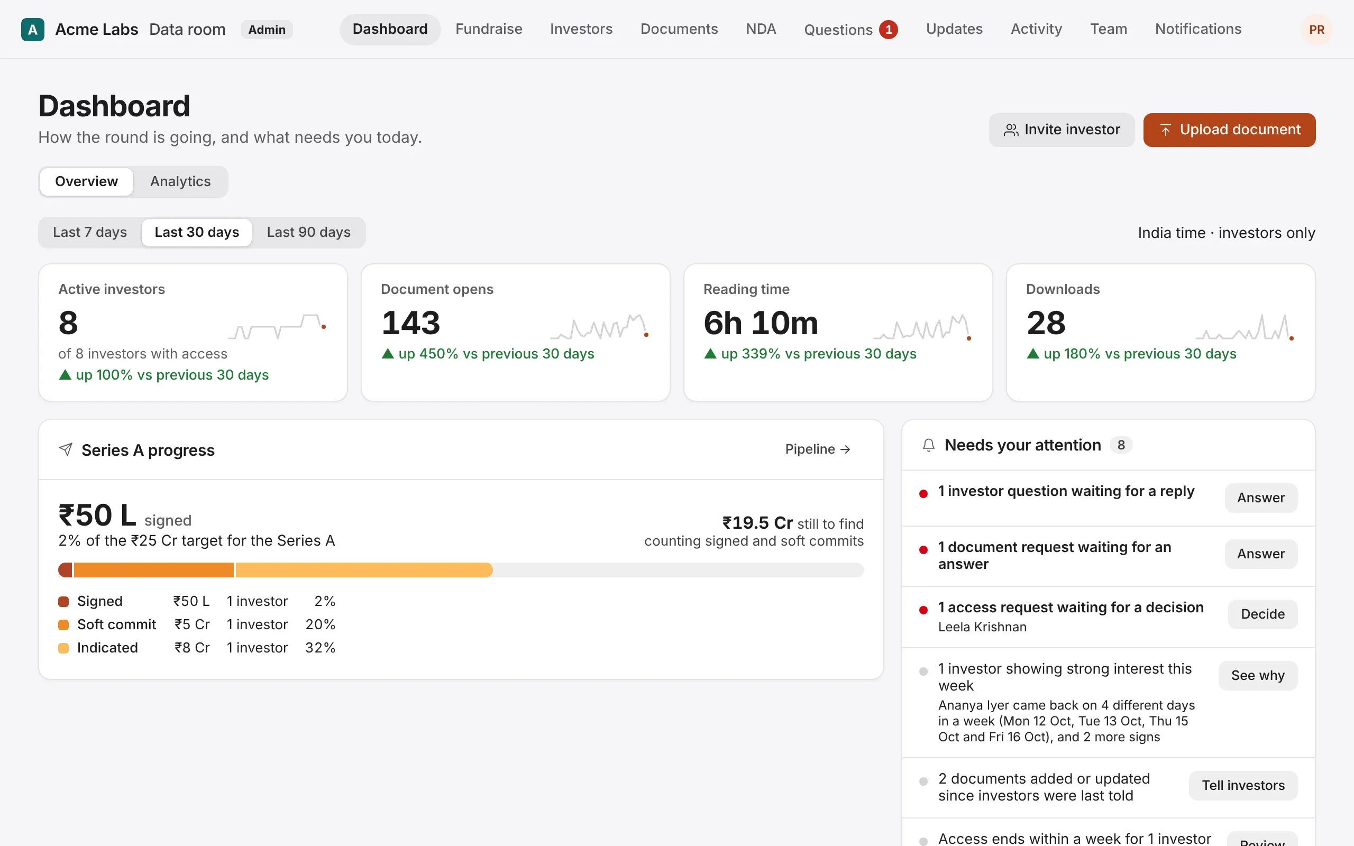Click the '₹19.5 Cr still to find' text
The image size is (1354, 846).
[793, 523]
